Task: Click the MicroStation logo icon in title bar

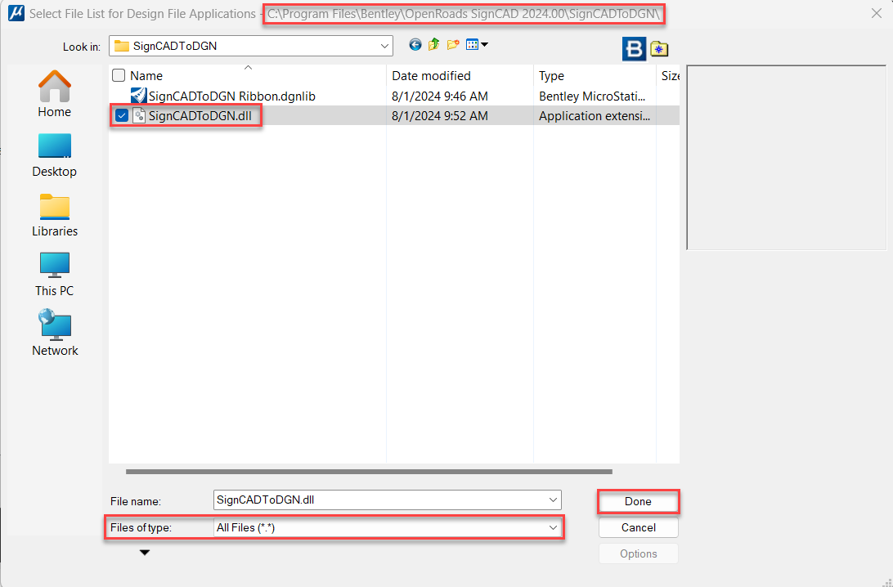Action: (x=16, y=13)
